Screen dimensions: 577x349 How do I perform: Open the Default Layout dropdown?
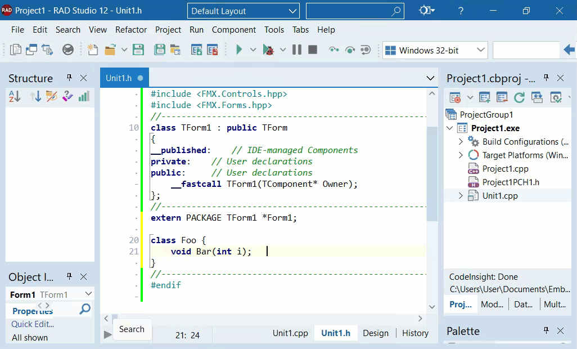pos(244,11)
